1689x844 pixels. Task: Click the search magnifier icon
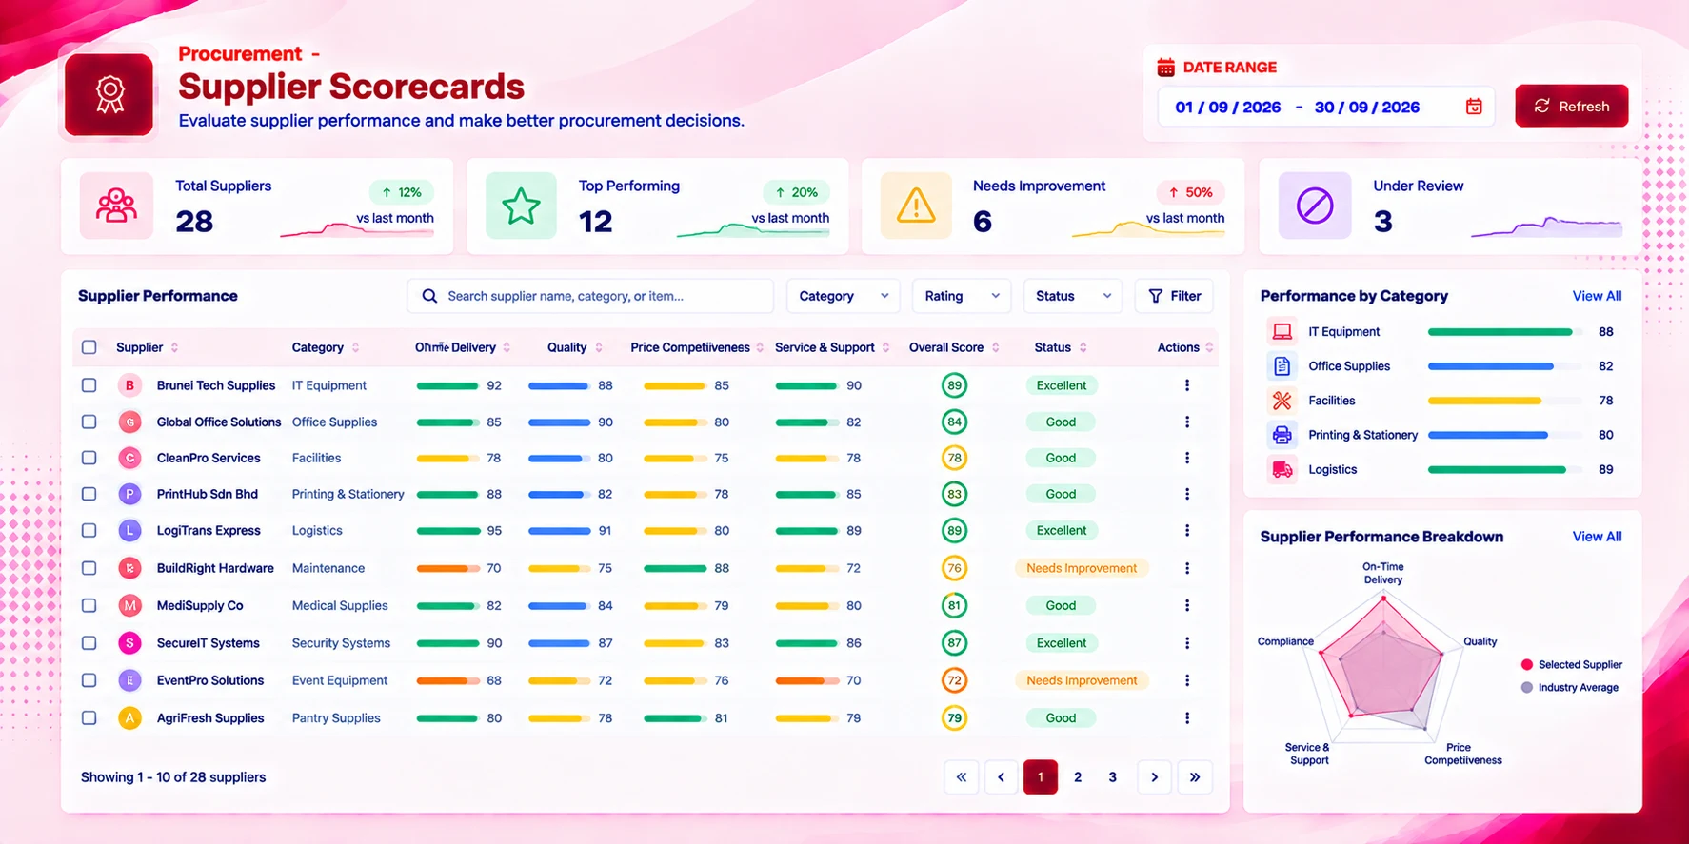pos(429,296)
